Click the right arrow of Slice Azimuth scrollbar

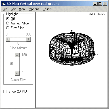point(29,39)
